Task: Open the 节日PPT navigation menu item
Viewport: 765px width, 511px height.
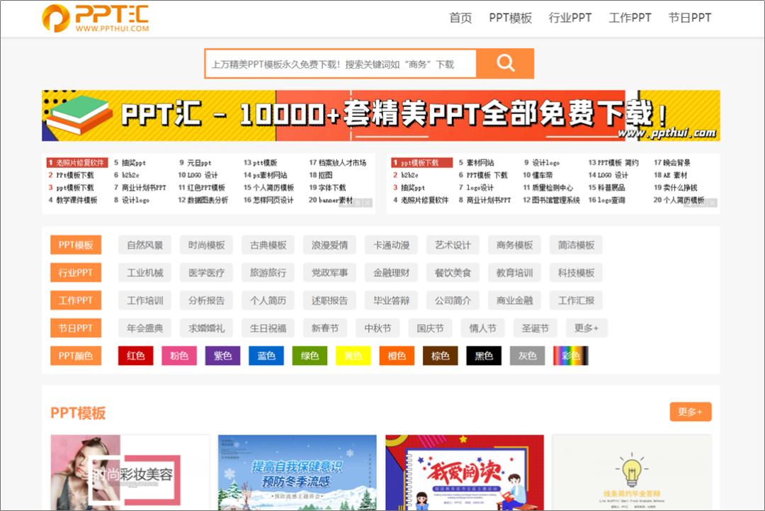Action: point(691,18)
